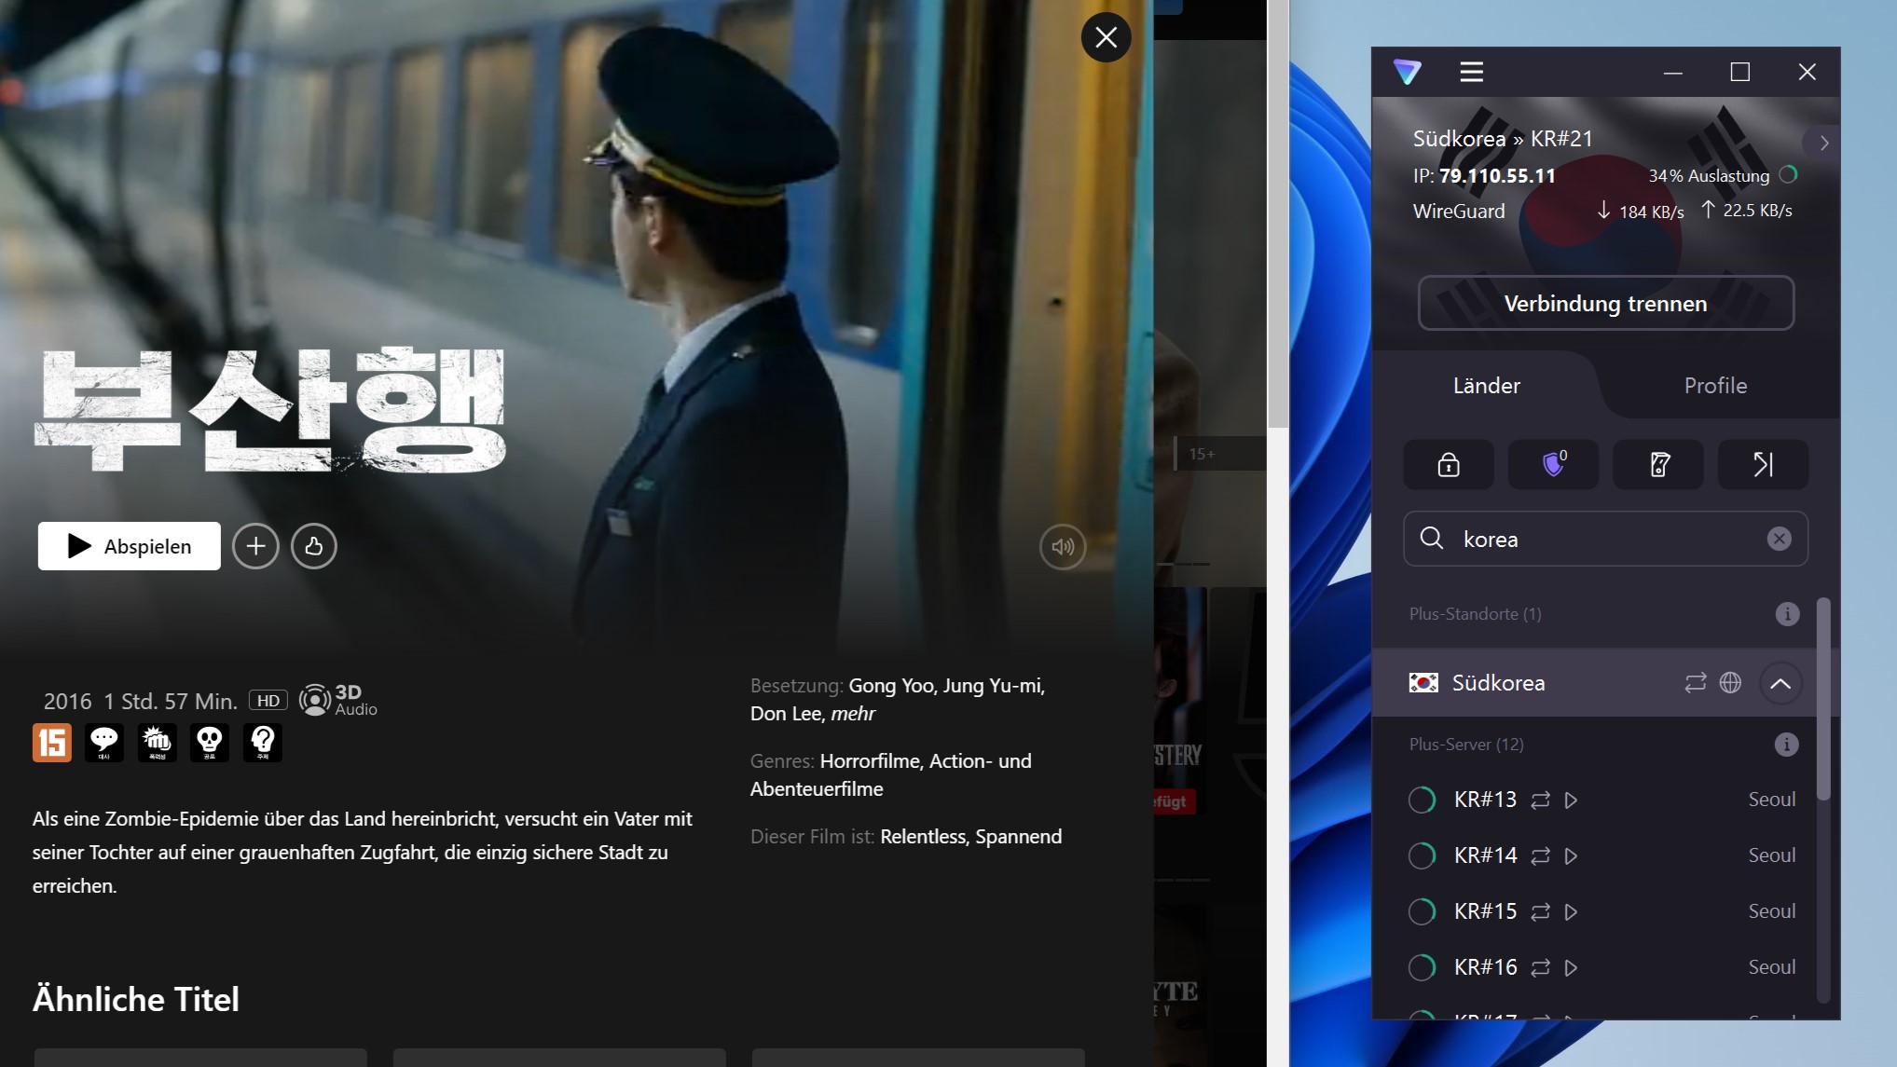The image size is (1897, 1067).
Task: Click the Abspielen play button on 부산행
Action: point(128,544)
